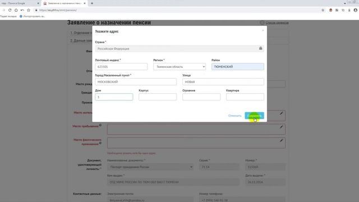359x202 pixels.
Task: Click the Кем выдан field behind dialog
Action: click(x=173, y=182)
